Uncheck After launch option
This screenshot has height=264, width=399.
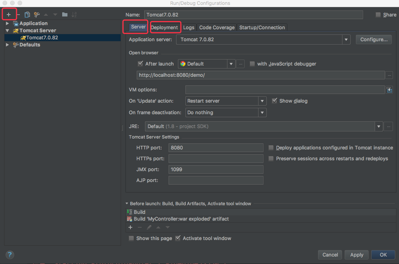pyautogui.click(x=140, y=64)
